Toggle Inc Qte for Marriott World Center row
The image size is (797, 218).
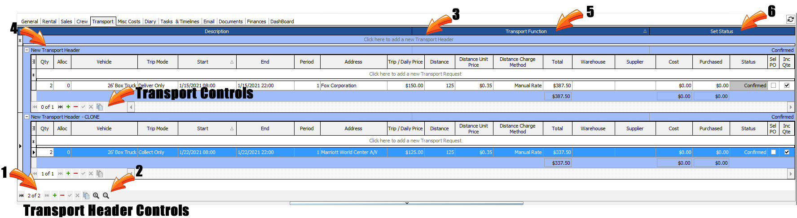(786, 152)
